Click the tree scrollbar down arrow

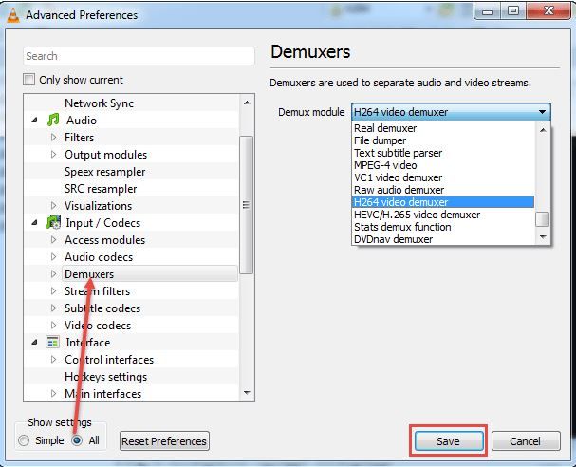pyautogui.click(x=247, y=393)
